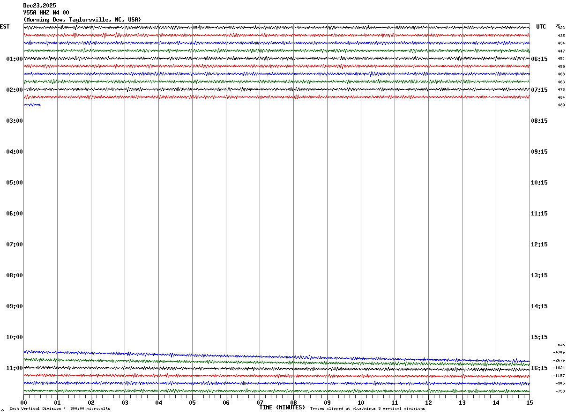Click the DC offset value "-2676"
Viewport: 567px width, 415px height.
[559, 360]
